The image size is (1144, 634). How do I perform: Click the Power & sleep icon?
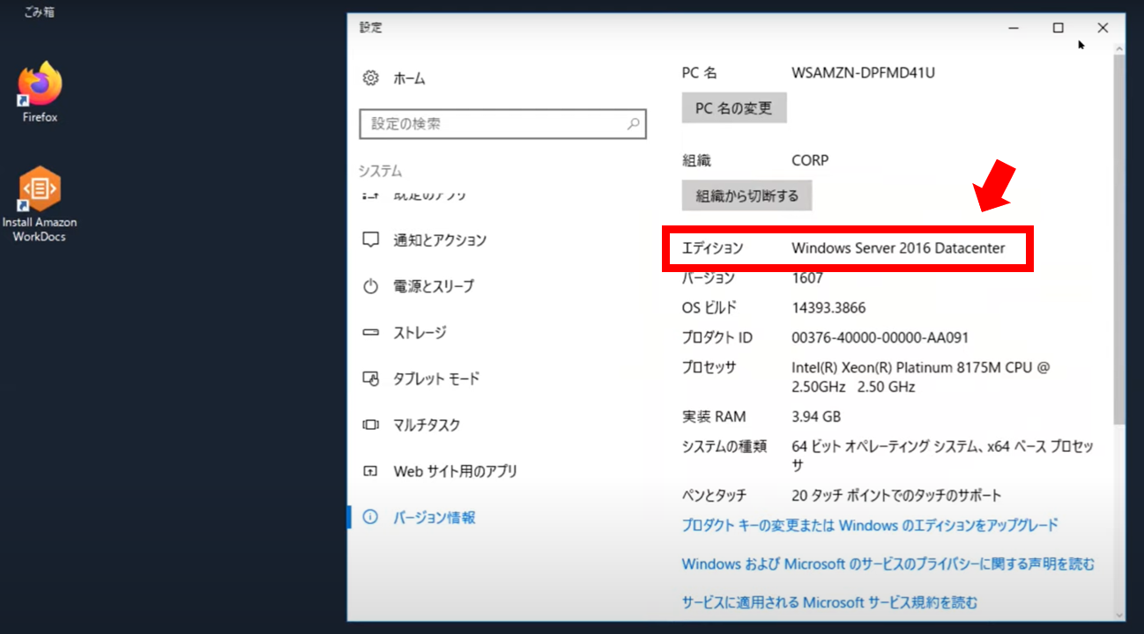tap(371, 286)
